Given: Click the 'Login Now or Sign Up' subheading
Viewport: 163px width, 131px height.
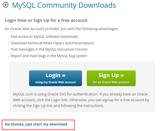Looking at the screenshot, I should [x=47, y=20].
